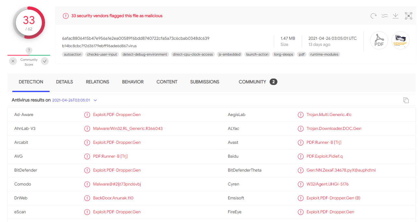The image size is (419, 222).
Task: Click the direct-cpu-clock-access tag
Action: click(x=193, y=54)
